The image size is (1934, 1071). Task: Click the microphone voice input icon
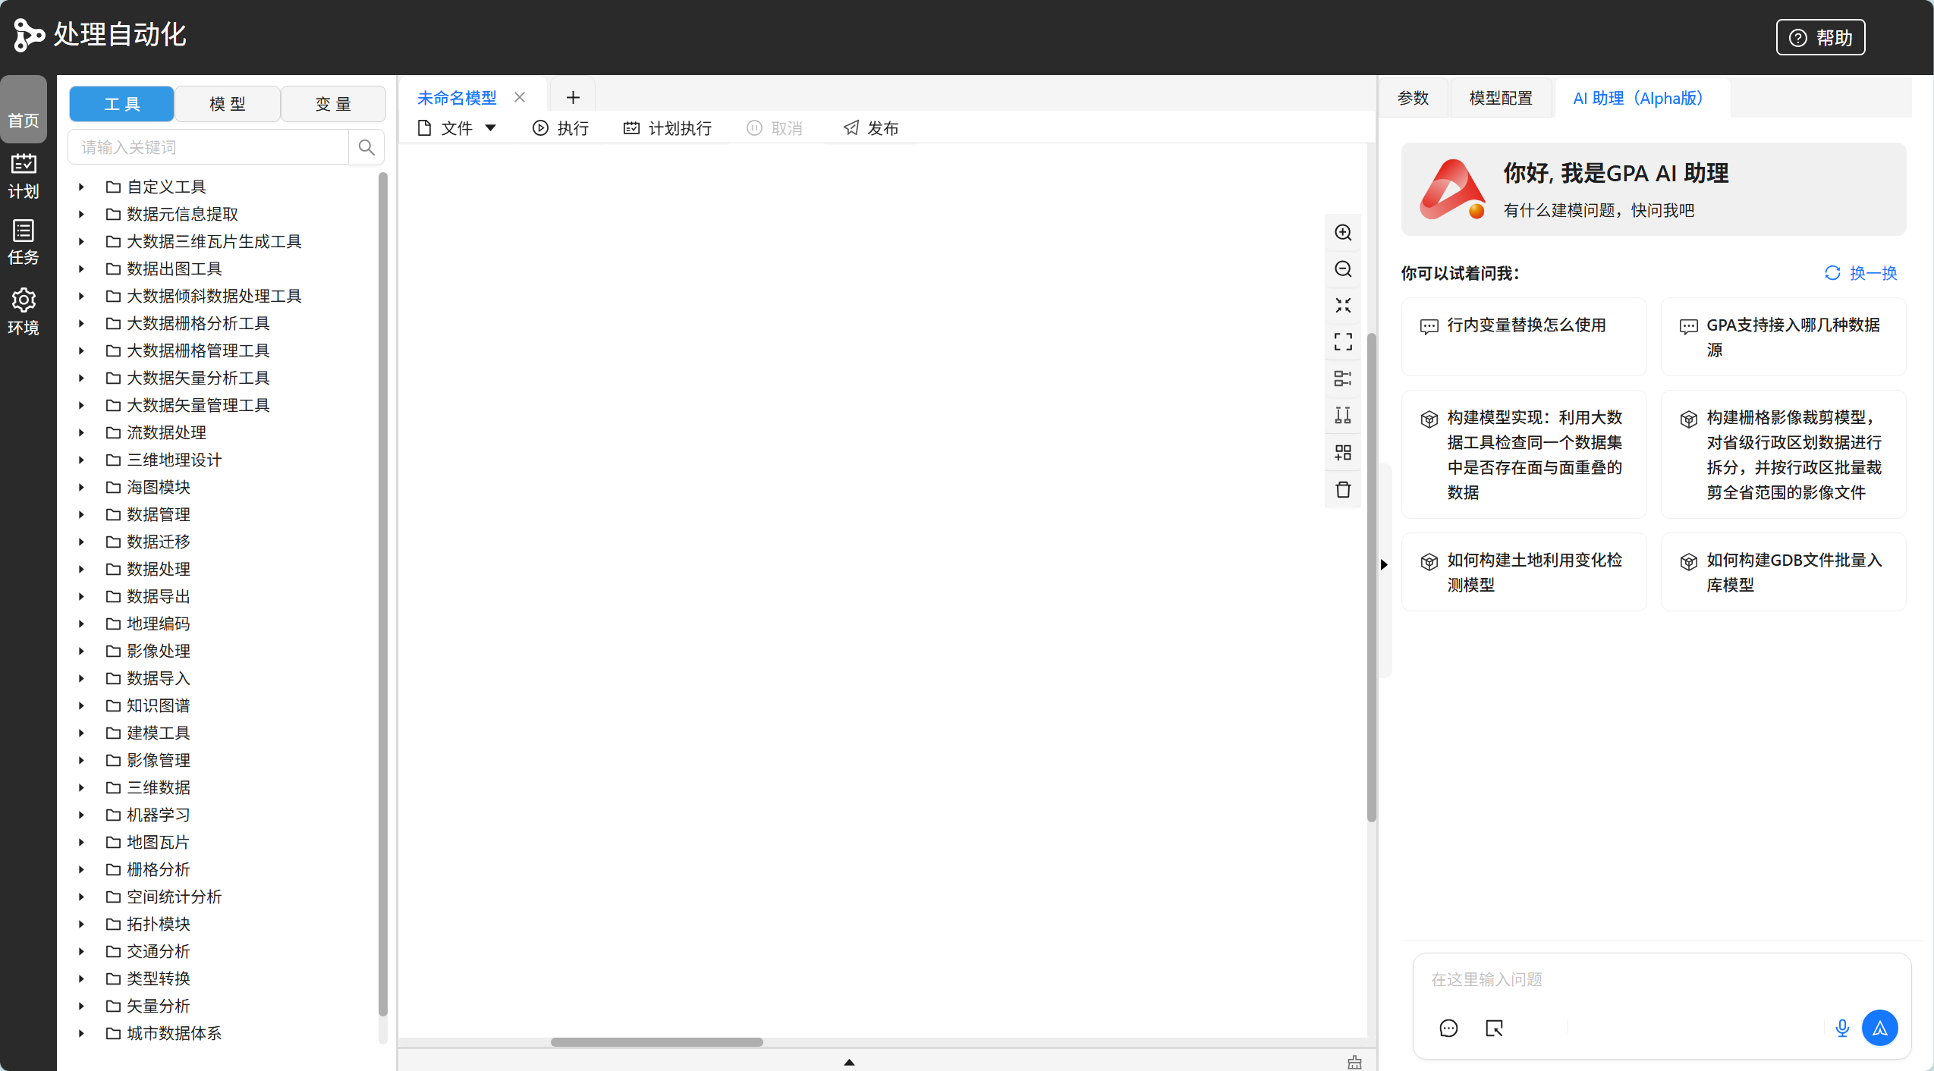pyautogui.click(x=1841, y=1028)
